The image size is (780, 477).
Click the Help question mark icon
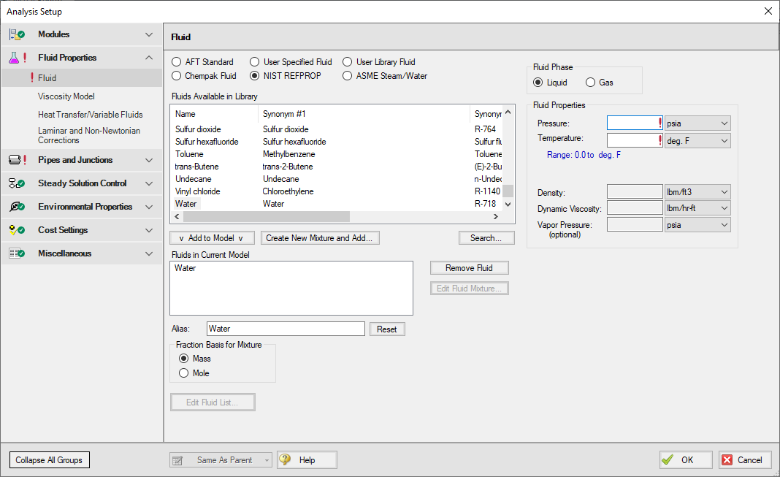pyautogui.click(x=286, y=460)
